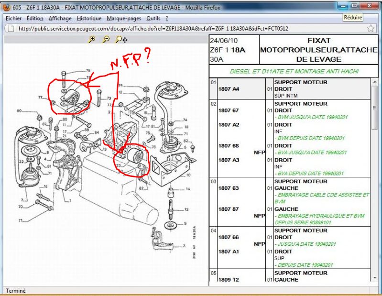Click the parts list scrollbar thumb
This screenshot has width=382, height=296.
click(x=374, y=108)
